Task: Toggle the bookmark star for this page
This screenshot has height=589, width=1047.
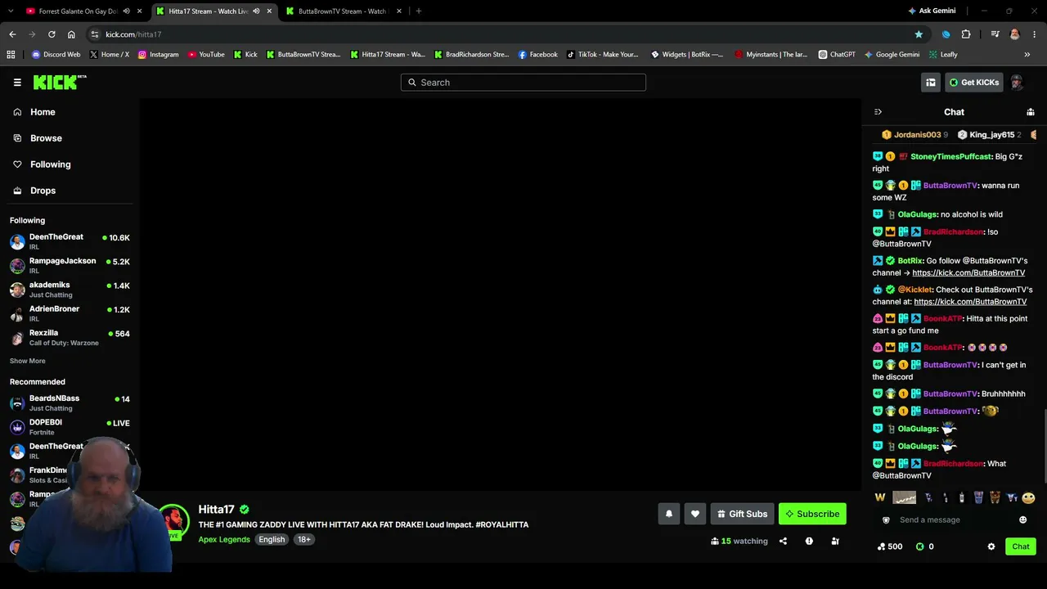Action: 919,34
